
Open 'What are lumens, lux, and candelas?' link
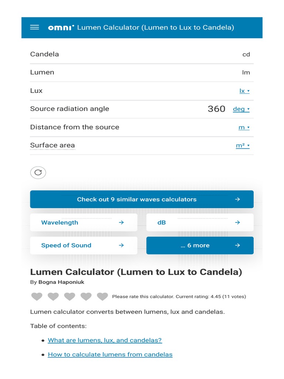[105, 340]
